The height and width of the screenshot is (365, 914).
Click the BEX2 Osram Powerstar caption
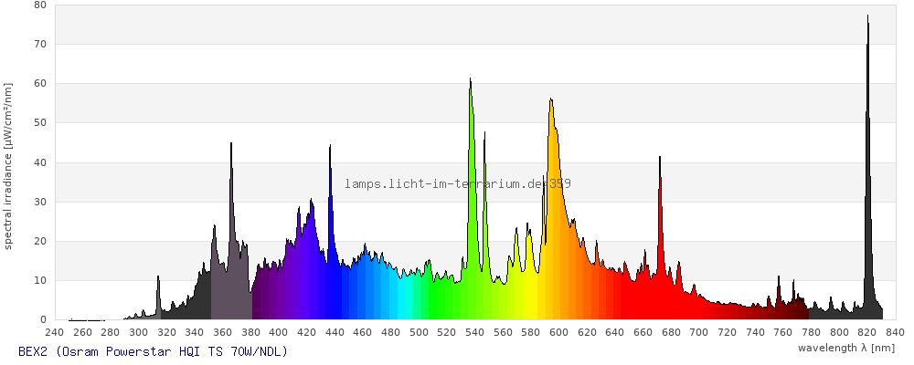[x=153, y=351]
